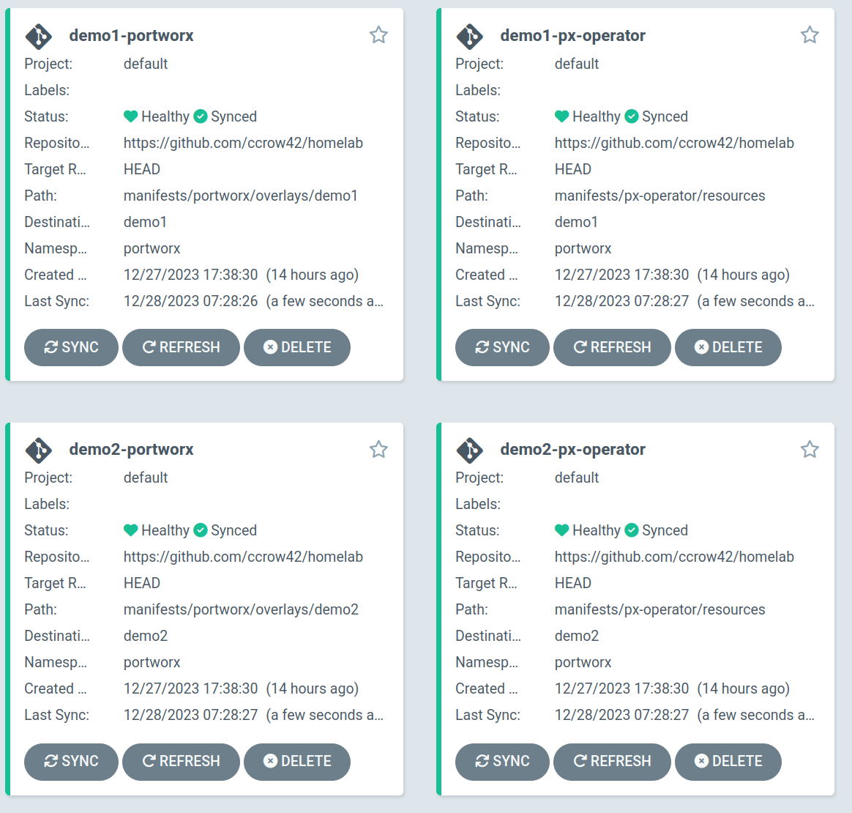Open demo2-px-operator application title
The image size is (852, 813).
572,449
